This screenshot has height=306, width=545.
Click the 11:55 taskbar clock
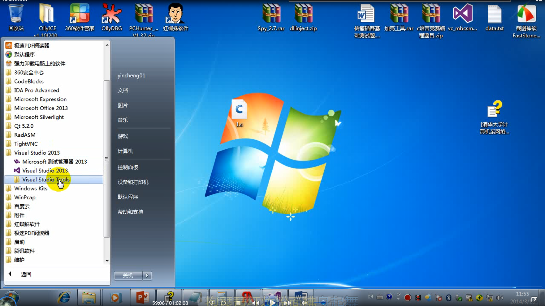coord(522,294)
